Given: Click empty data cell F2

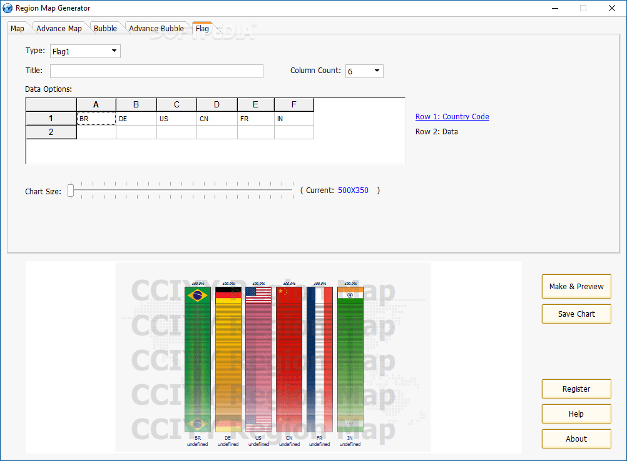Looking at the screenshot, I should (294, 132).
